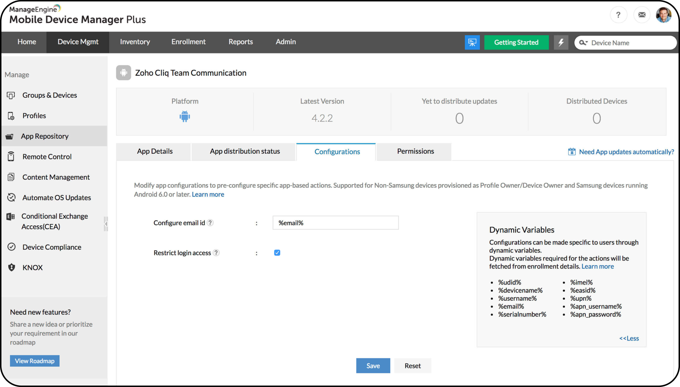
Task: Click the %upn% variable text
Action: pos(581,298)
